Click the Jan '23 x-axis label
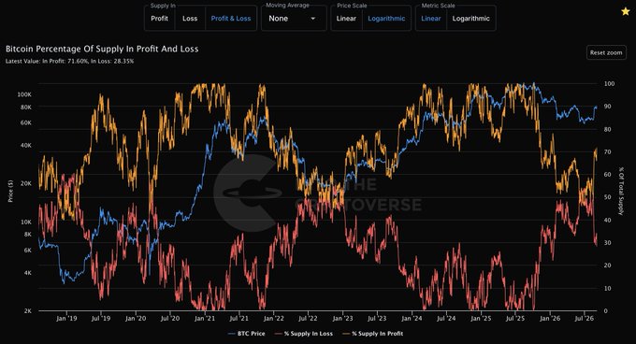The image size is (636, 344). (342, 319)
